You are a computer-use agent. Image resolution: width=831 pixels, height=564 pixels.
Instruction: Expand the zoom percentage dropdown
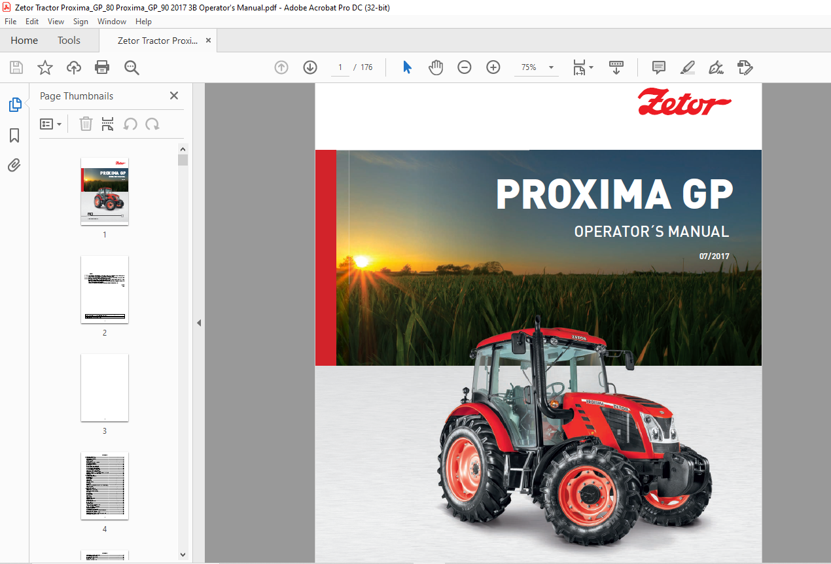point(551,67)
